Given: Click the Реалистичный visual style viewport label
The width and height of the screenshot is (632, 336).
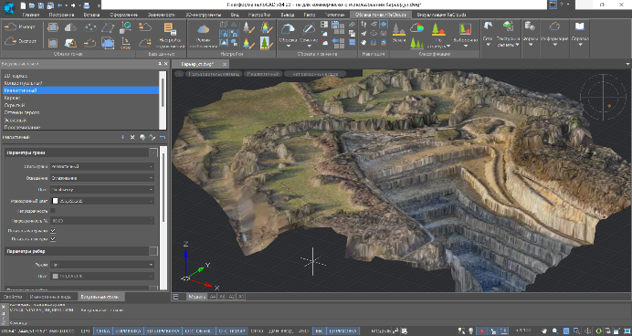Looking at the screenshot, I should tap(263, 74).
